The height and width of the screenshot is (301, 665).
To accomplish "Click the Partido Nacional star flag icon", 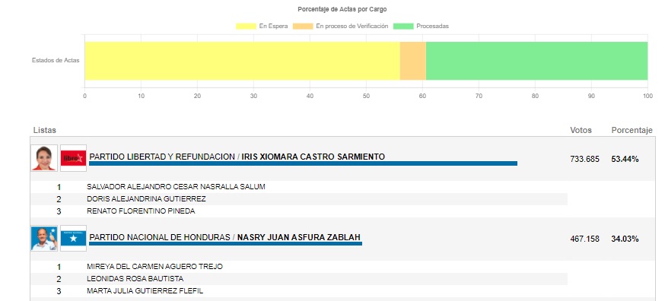I will coord(73,238).
